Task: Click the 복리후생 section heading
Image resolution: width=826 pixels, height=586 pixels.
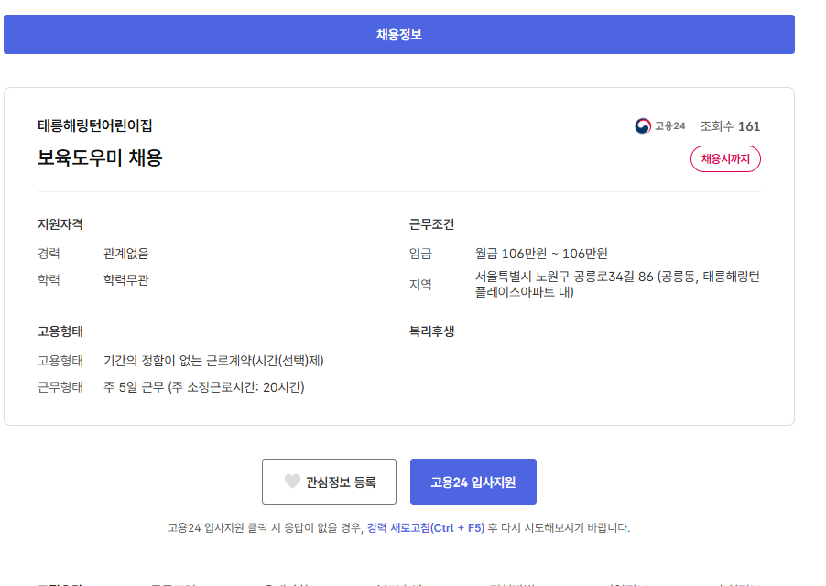Action: (x=431, y=331)
